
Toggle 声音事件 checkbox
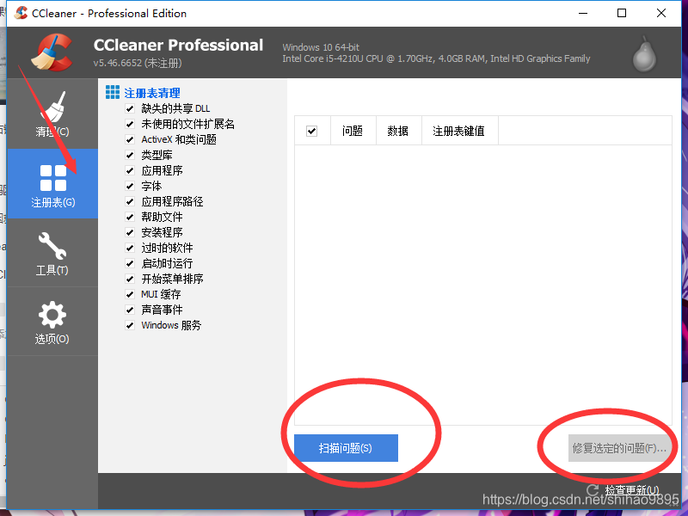[130, 310]
